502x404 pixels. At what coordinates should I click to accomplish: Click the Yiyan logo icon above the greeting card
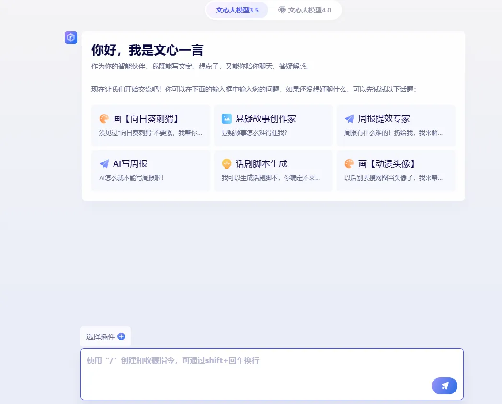[x=70, y=37]
